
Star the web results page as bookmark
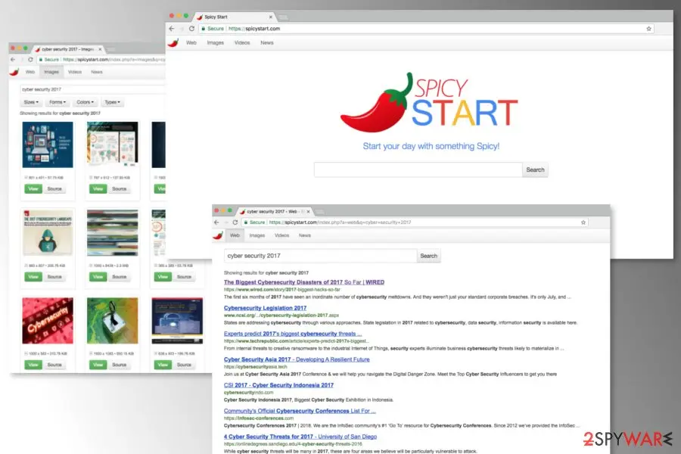583,222
